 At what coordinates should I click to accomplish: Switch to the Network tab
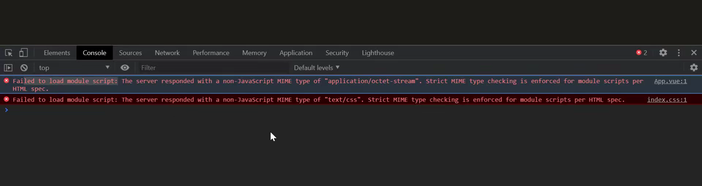(x=167, y=53)
